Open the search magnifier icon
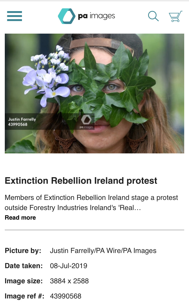189x302 pixels. [x=153, y=16]
